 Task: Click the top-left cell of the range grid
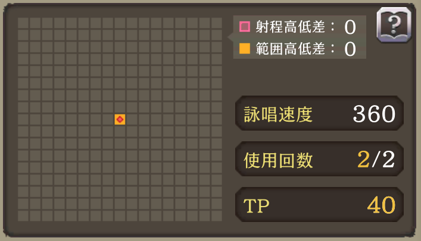tap(23, 23)
